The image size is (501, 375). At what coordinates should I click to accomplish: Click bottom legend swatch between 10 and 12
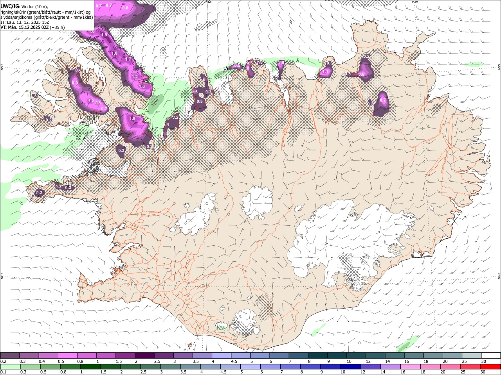(351, 366)
